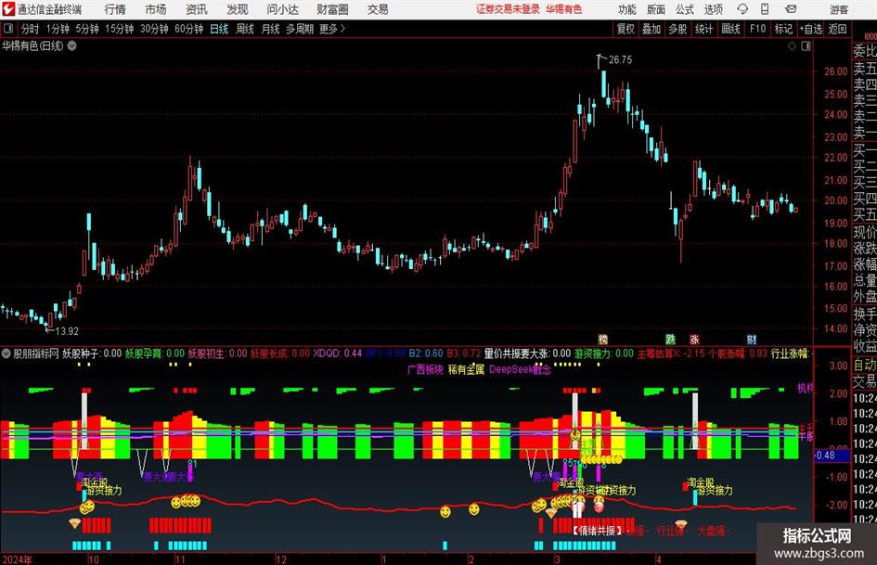This screenshot has width=877, height=565.
Task: Click the 2024年 label on time axis
Action: coord(18,559)
